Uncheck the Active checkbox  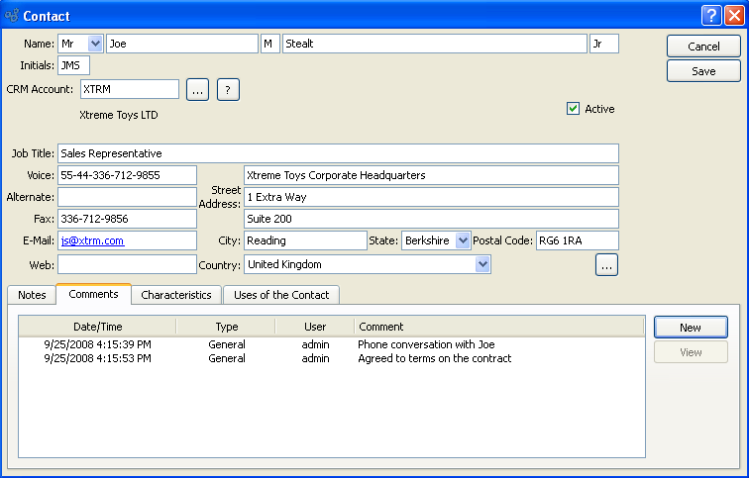click(x=573, y=109)
